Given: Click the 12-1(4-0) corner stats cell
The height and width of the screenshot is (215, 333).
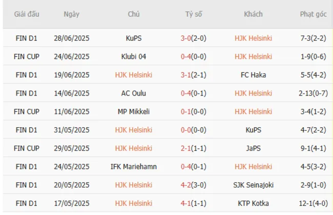Looking at the screenshot, I should [313, 203].
